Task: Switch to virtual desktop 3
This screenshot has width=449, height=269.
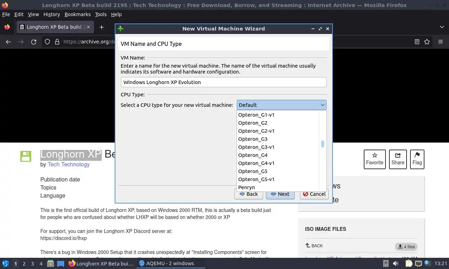Action: (x=32, y=263)
